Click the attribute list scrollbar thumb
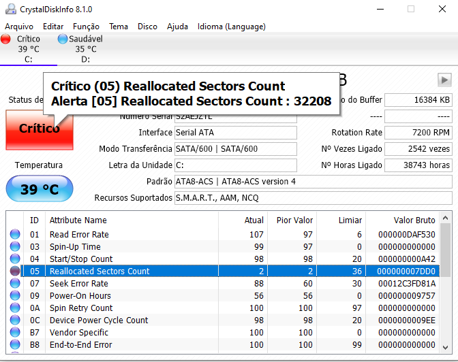458x362 pixels. pos(446,250)
